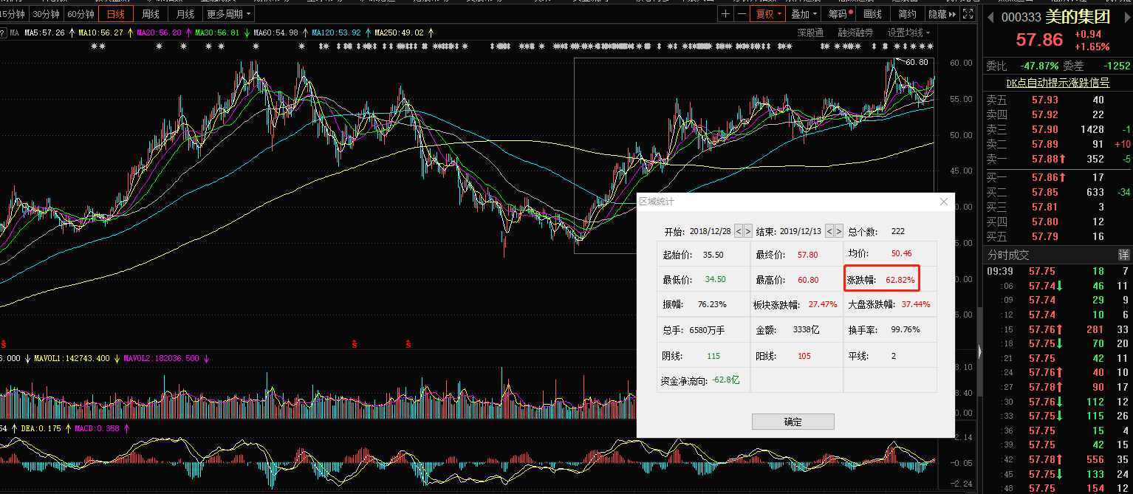Image resolution: width=1133 pixels, height=494 pixels.
Task: Click the MA5:57.26 indicator label
Action: click(44, 32)
